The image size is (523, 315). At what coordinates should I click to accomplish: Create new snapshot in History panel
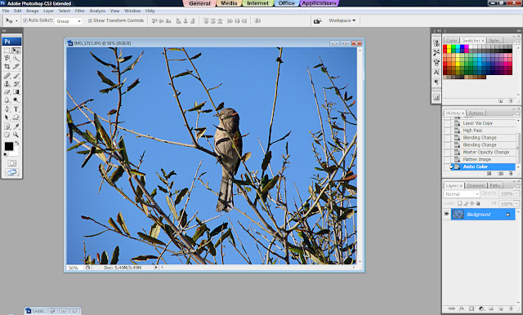(x=500, y=174)
